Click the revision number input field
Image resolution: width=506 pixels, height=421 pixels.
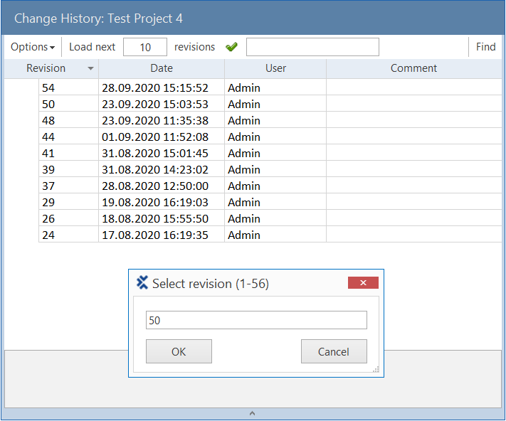point(256,320)
